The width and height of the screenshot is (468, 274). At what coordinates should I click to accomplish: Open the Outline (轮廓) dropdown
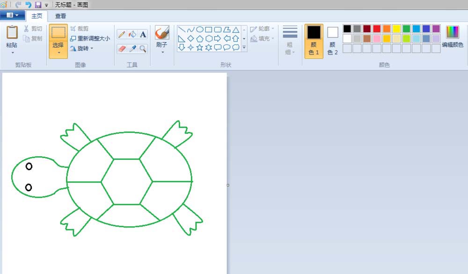coord(262,29)
